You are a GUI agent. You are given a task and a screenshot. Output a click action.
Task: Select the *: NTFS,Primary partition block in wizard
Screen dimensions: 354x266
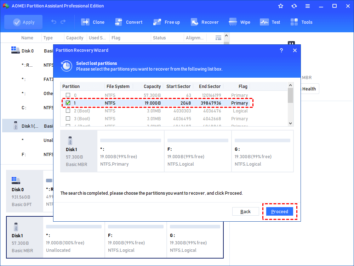tap(131, 151)
